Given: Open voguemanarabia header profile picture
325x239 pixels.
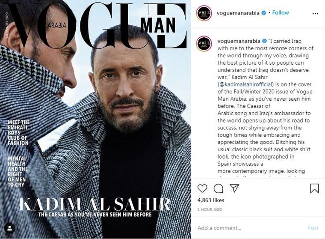Looking at the screenshot, I should 204,13.
